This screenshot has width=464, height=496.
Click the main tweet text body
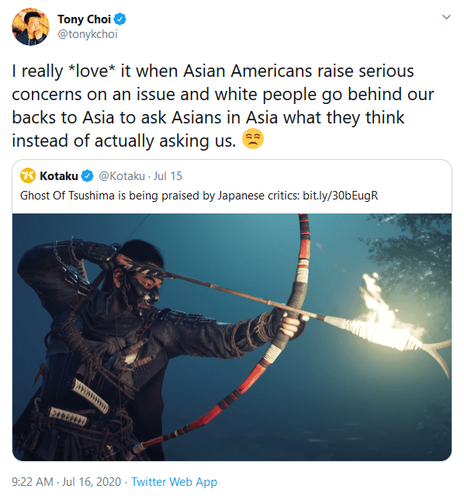(223, 106)
